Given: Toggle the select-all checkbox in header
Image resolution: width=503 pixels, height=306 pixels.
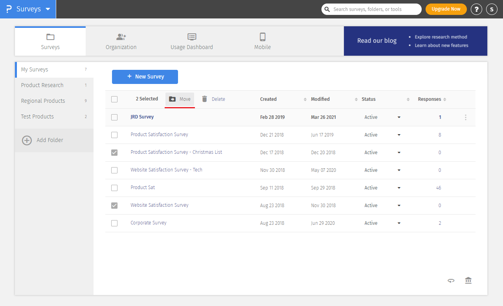Looking at the screenshot, I should point(114,99).
